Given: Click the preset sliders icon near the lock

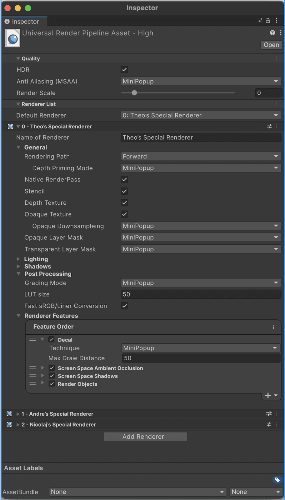Looking at the screenshot, I should [x=260, y=20].
